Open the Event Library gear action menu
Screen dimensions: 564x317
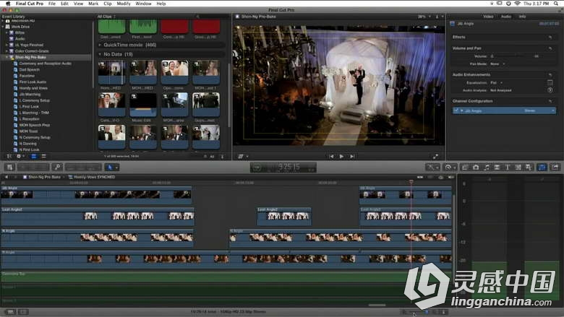20,157
